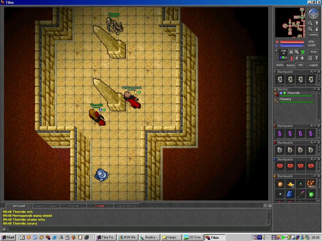The width and height of the screenshot is (322, 241).
Task: Collapse the Battle panel
Action: click(315, 89)
